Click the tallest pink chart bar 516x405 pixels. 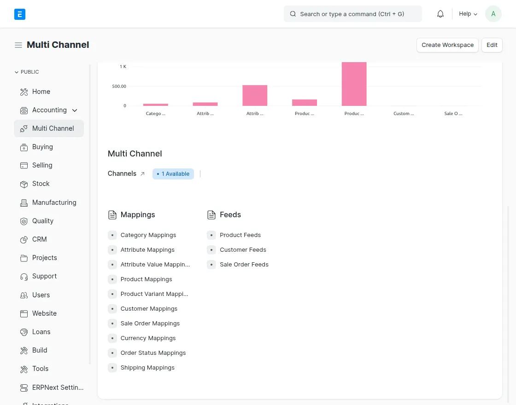click(x=354, y=83)
